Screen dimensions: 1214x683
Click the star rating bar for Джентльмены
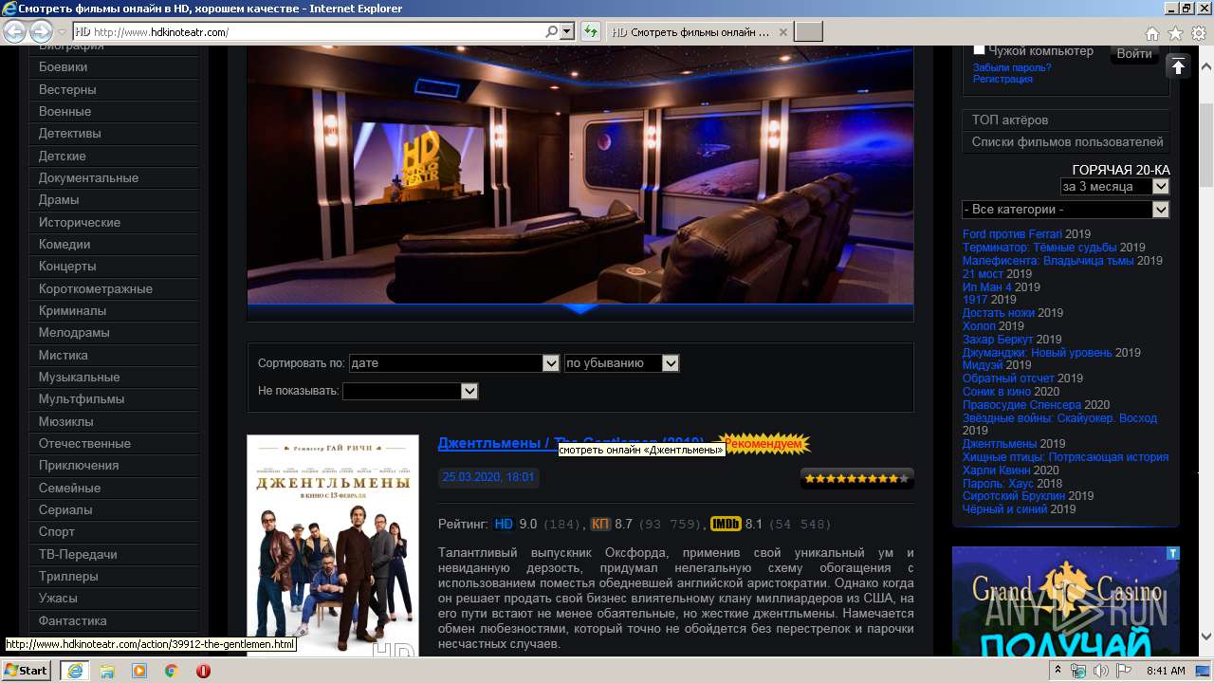coord(856,478)
